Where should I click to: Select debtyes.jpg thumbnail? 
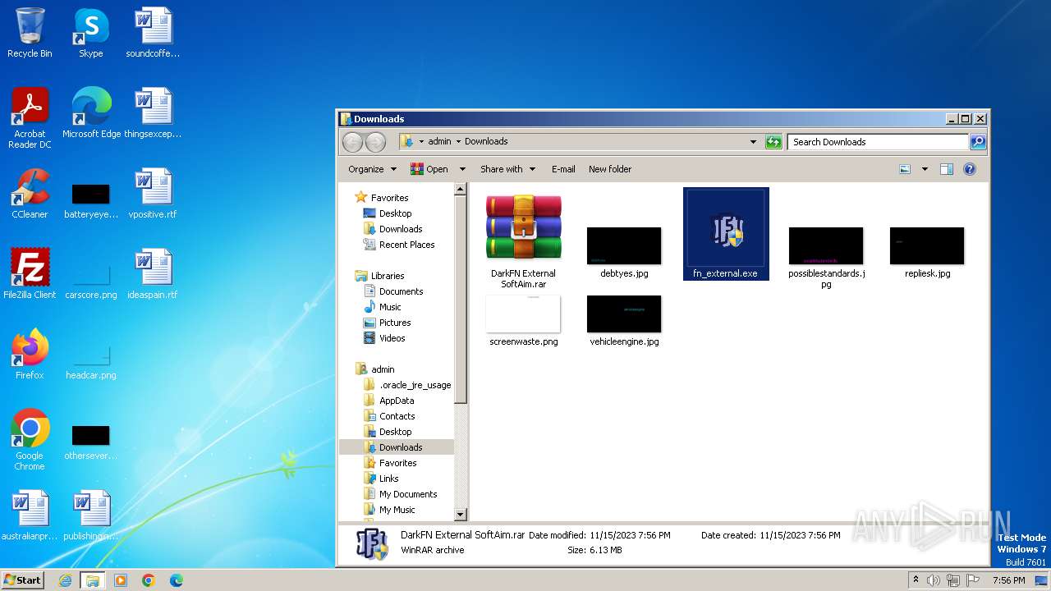[x=624, y=253]
